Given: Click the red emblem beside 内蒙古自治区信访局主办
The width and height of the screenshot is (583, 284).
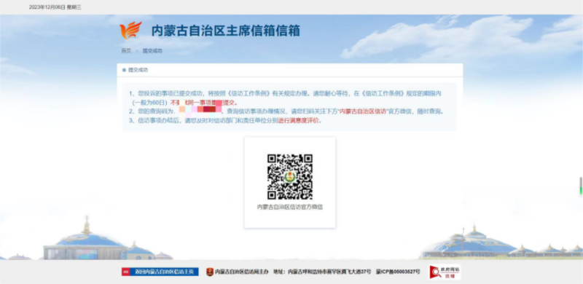Looking at the screenshot, I should pyautogui.click(x=210, y=272).
